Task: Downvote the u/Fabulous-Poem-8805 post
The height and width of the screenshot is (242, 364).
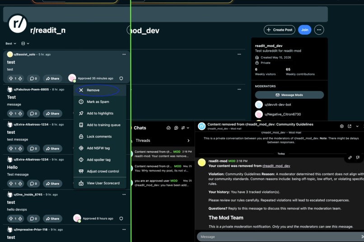Action: (20, 114)
